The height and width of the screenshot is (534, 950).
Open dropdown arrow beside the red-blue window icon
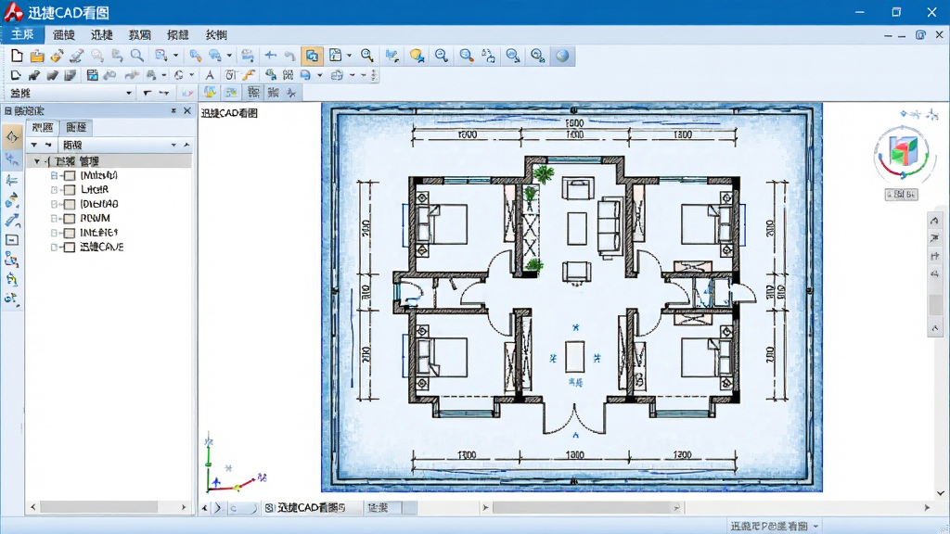click(x=175, y=56)
